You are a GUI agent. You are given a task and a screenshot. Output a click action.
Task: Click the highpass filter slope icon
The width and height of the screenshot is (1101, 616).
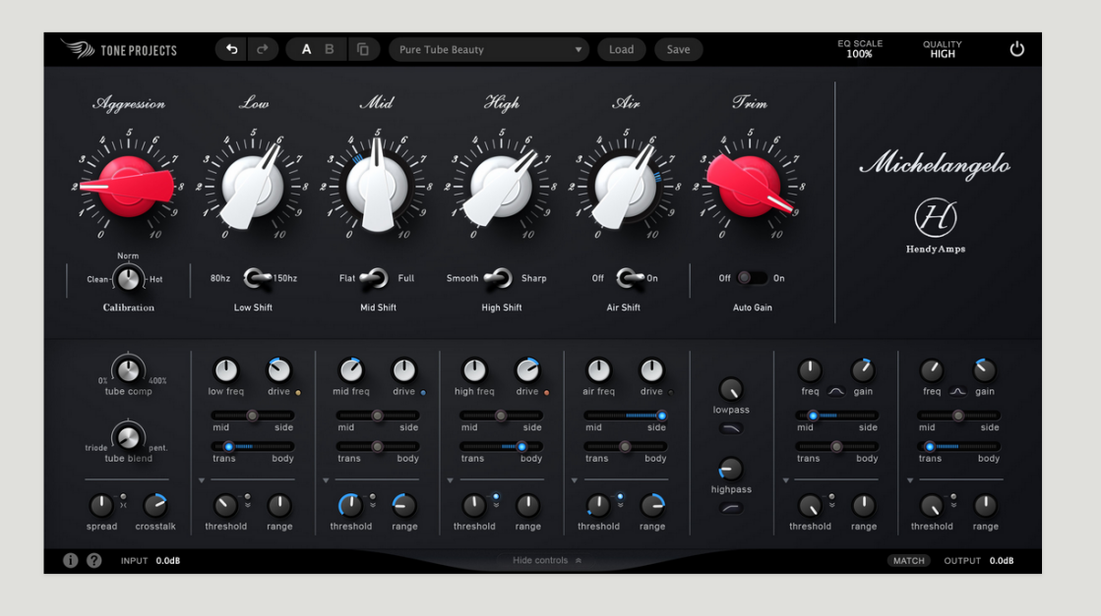point(731,508)
